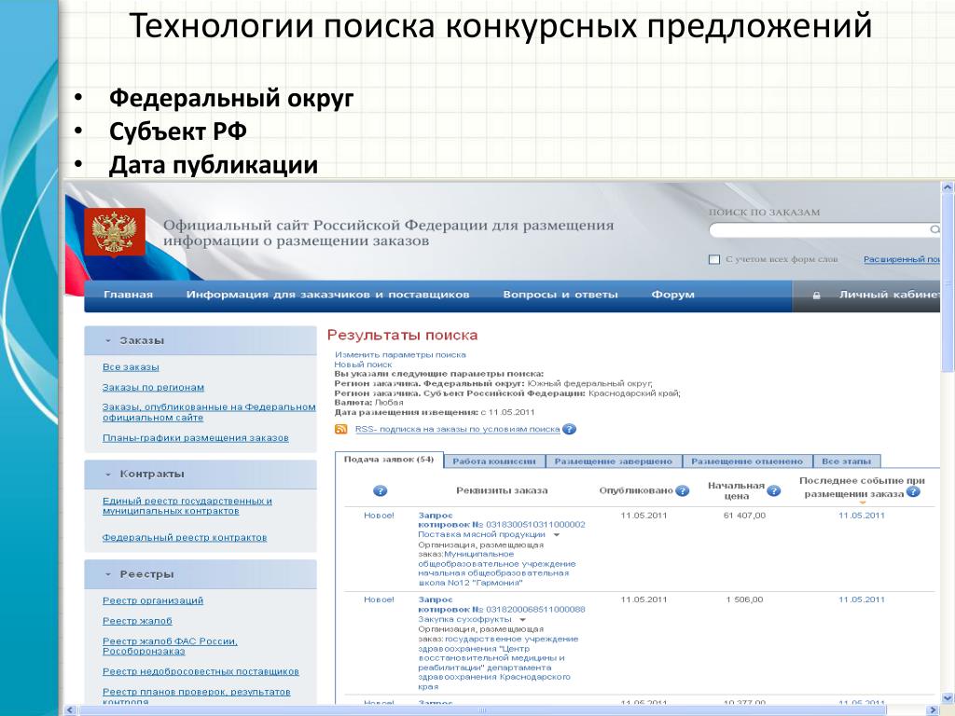Click help icon in first table column header
Screen dimensions: 955x716
(380, 491)
